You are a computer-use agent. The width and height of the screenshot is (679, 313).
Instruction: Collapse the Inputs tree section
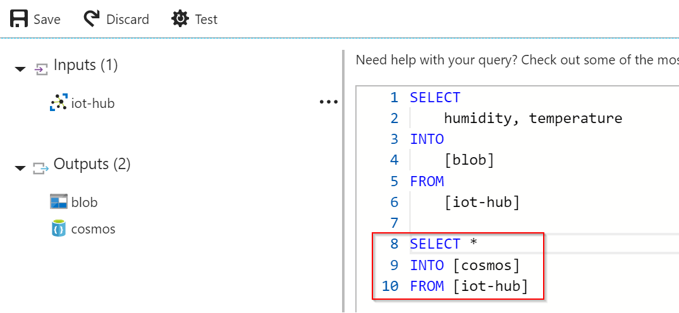(20, 69)
